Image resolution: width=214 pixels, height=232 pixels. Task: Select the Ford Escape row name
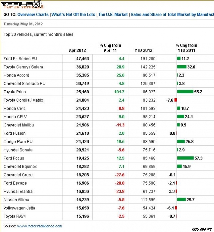click(x=15, y=183)
